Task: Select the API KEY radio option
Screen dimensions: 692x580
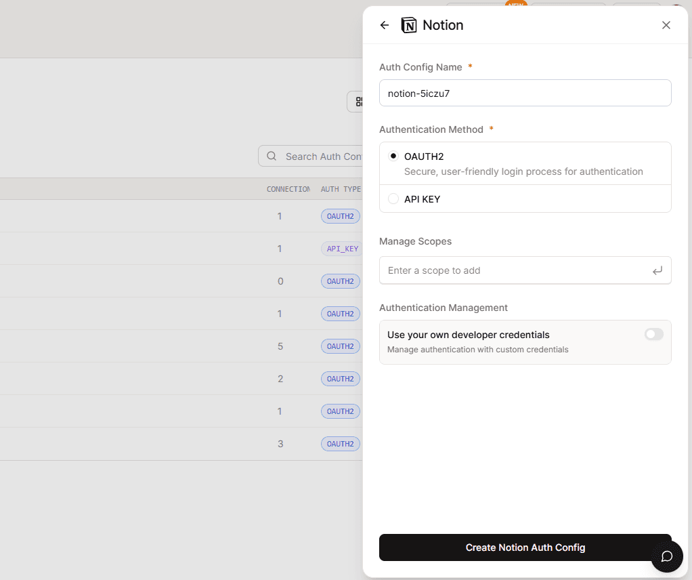Action: tap(393, 199)
